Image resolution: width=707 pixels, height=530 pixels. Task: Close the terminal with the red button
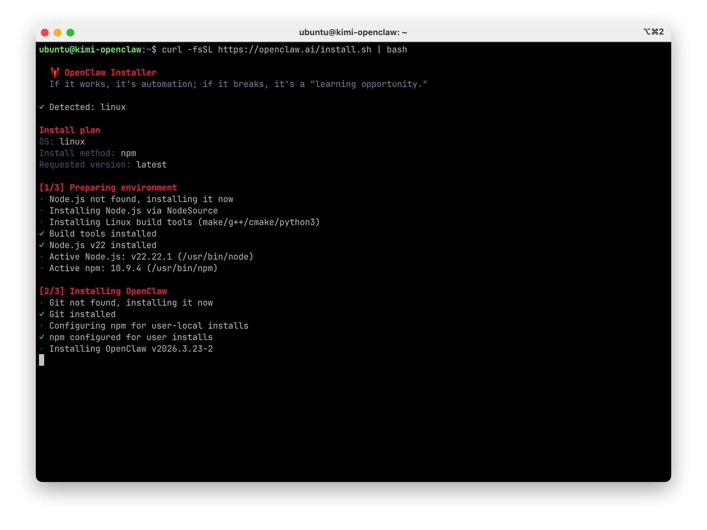tap(45, 33)
